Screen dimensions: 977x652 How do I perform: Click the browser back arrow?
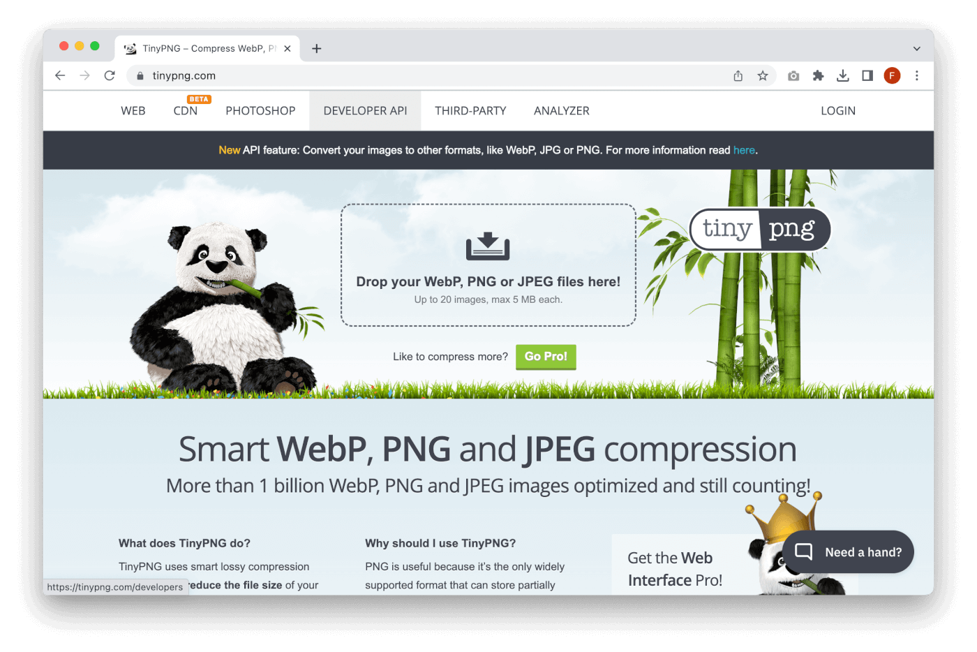pos(60,75)
